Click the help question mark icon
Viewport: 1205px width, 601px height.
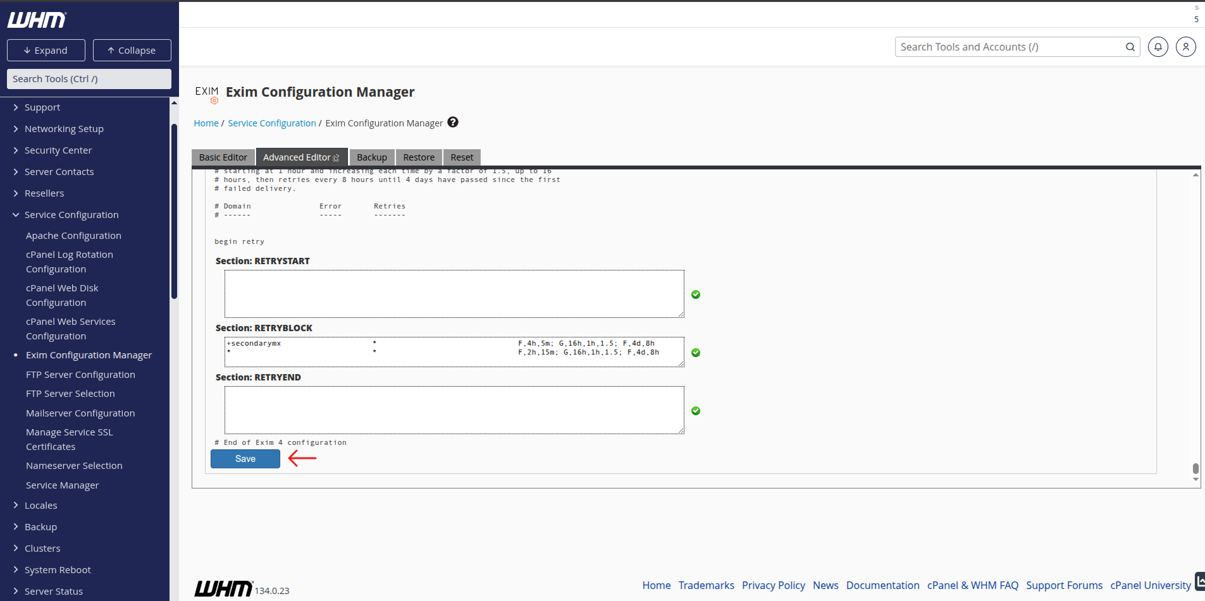tap(453, 122)
